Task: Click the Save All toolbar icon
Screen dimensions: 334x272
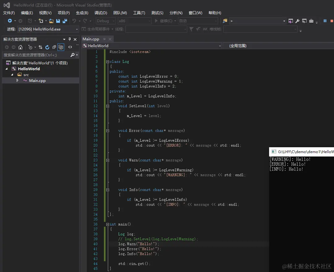Action: (x=65, y=21)
